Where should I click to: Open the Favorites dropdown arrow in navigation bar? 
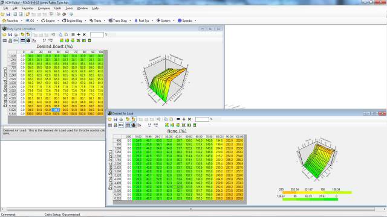click(x=22, y=20)
